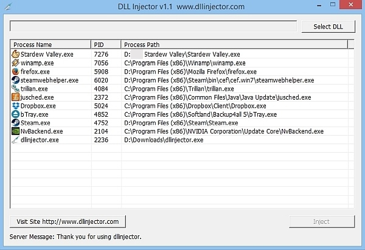Sort by Process Path column header

point(234,44)
